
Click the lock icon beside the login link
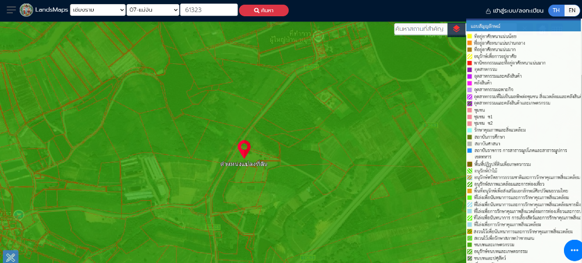pyautogui.click(x=488, y=11)
